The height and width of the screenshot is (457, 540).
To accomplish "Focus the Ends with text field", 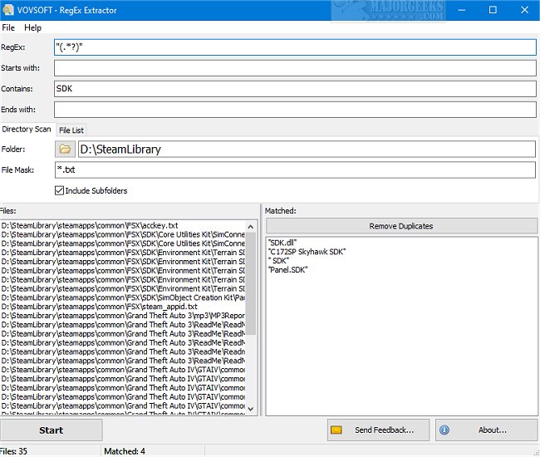I will pos(294,109).
